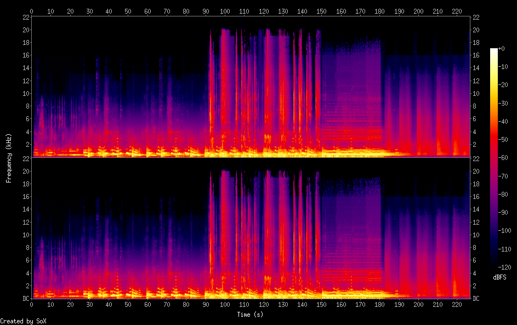517x325 pixels.
Task: Click "12" on lower channel's right frequency axis
Action: [x=476, y=222]
